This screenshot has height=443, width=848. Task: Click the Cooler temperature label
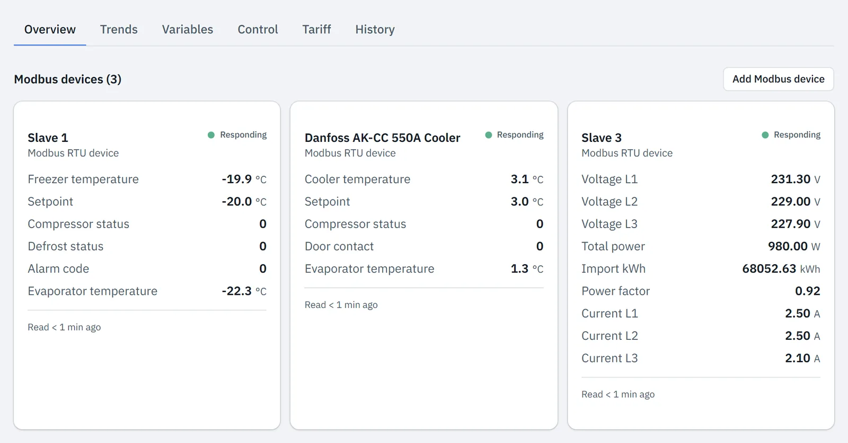(357, 179)
